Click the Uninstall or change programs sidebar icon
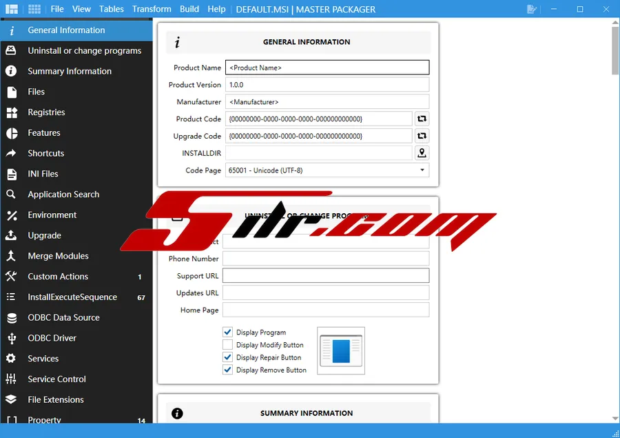The height and width of the screenshot is (438, 620). pyautogui.click(x=11, y=50)
